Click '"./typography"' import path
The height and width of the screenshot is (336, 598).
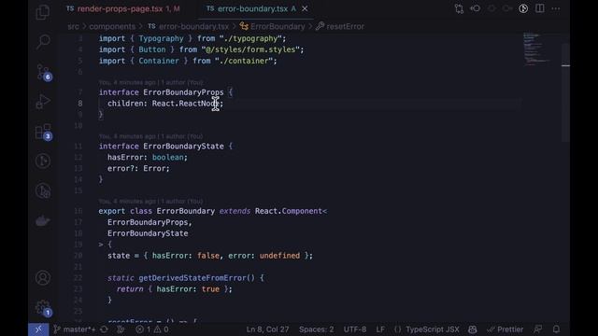pos(250,38)
